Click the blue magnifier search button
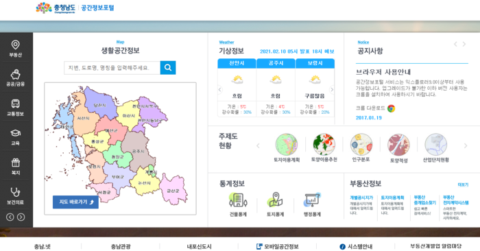The width and height of the screenshot is (480, 251). [x=168, y=68]
